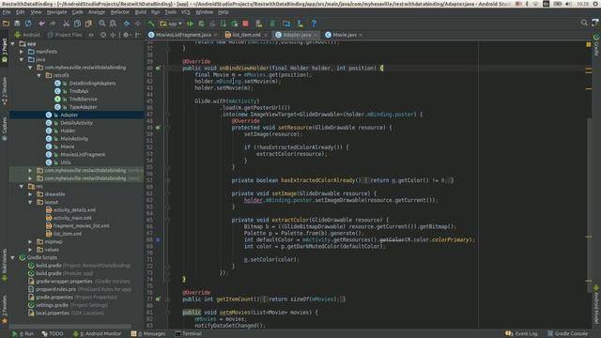Open the Gradle Console button
601x338 pixels.
click(x=567, y=334)
